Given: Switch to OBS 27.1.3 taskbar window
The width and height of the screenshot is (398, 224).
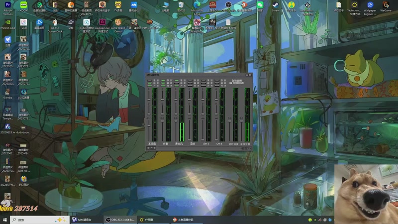Looking at the screenshot, I should (120, 220).
